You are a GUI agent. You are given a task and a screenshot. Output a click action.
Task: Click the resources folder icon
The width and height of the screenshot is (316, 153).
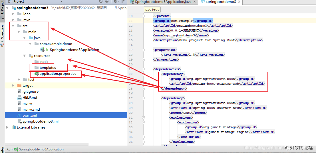(x=31, y=56)
